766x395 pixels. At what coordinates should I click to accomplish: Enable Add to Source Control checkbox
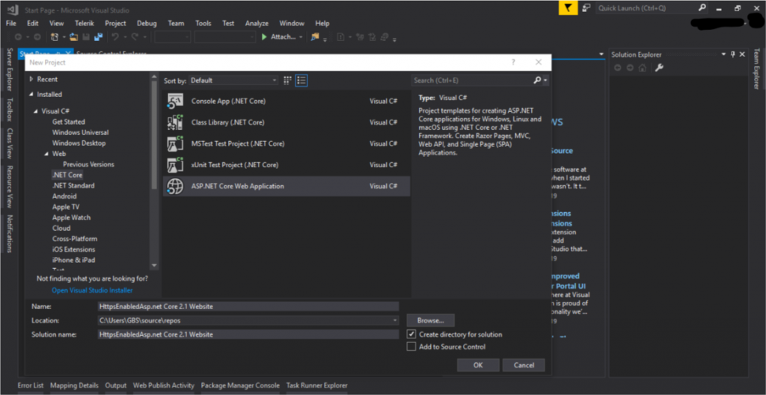(411, 346)
